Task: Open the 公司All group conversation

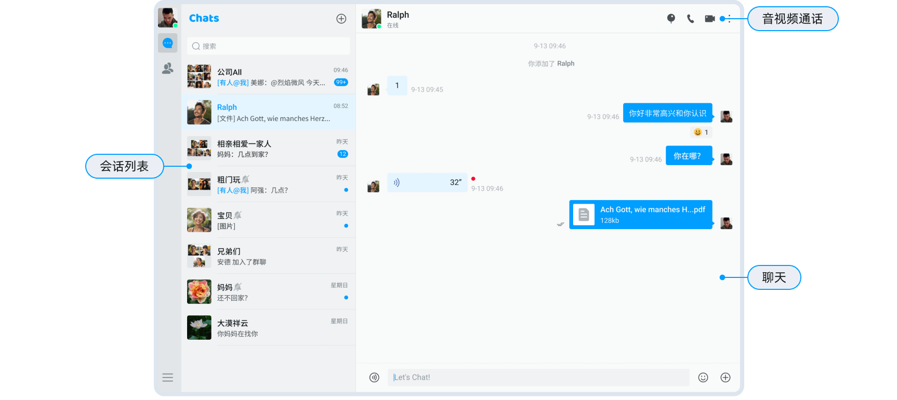Action: point(268,76)
